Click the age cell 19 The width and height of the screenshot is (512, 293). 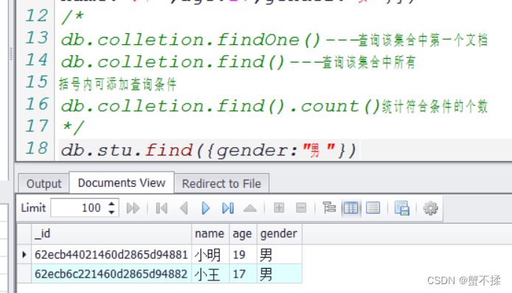pos(243,255)
